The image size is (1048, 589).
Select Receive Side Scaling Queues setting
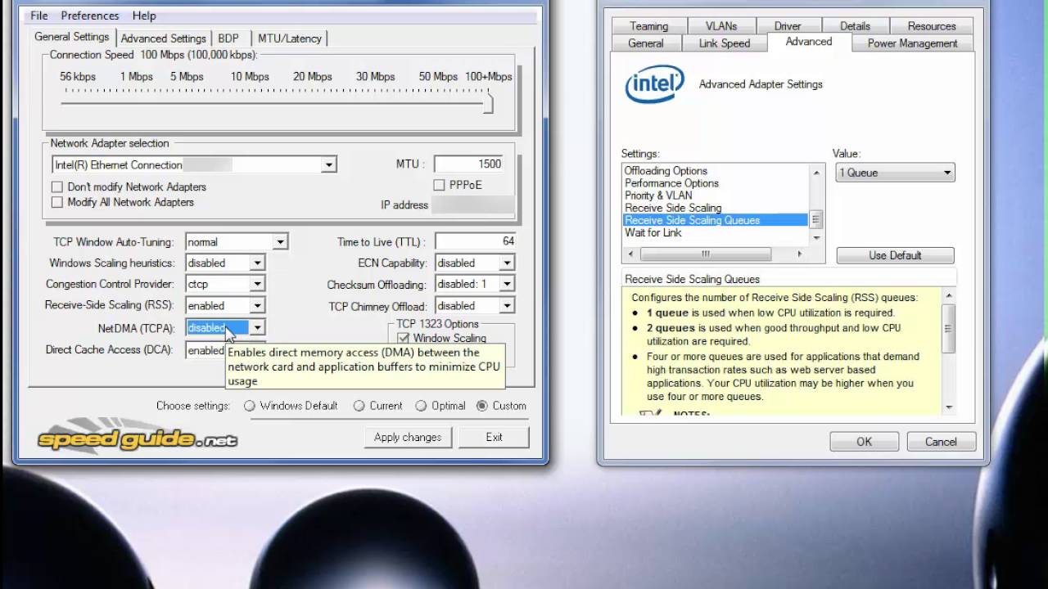coord(716,220)
